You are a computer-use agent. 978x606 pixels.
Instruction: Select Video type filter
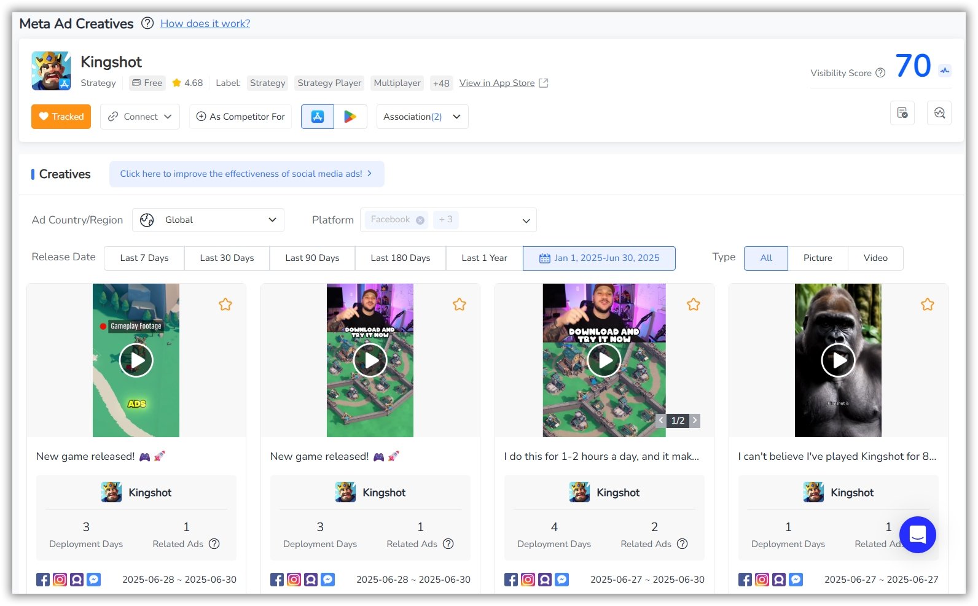pos(875,258)
